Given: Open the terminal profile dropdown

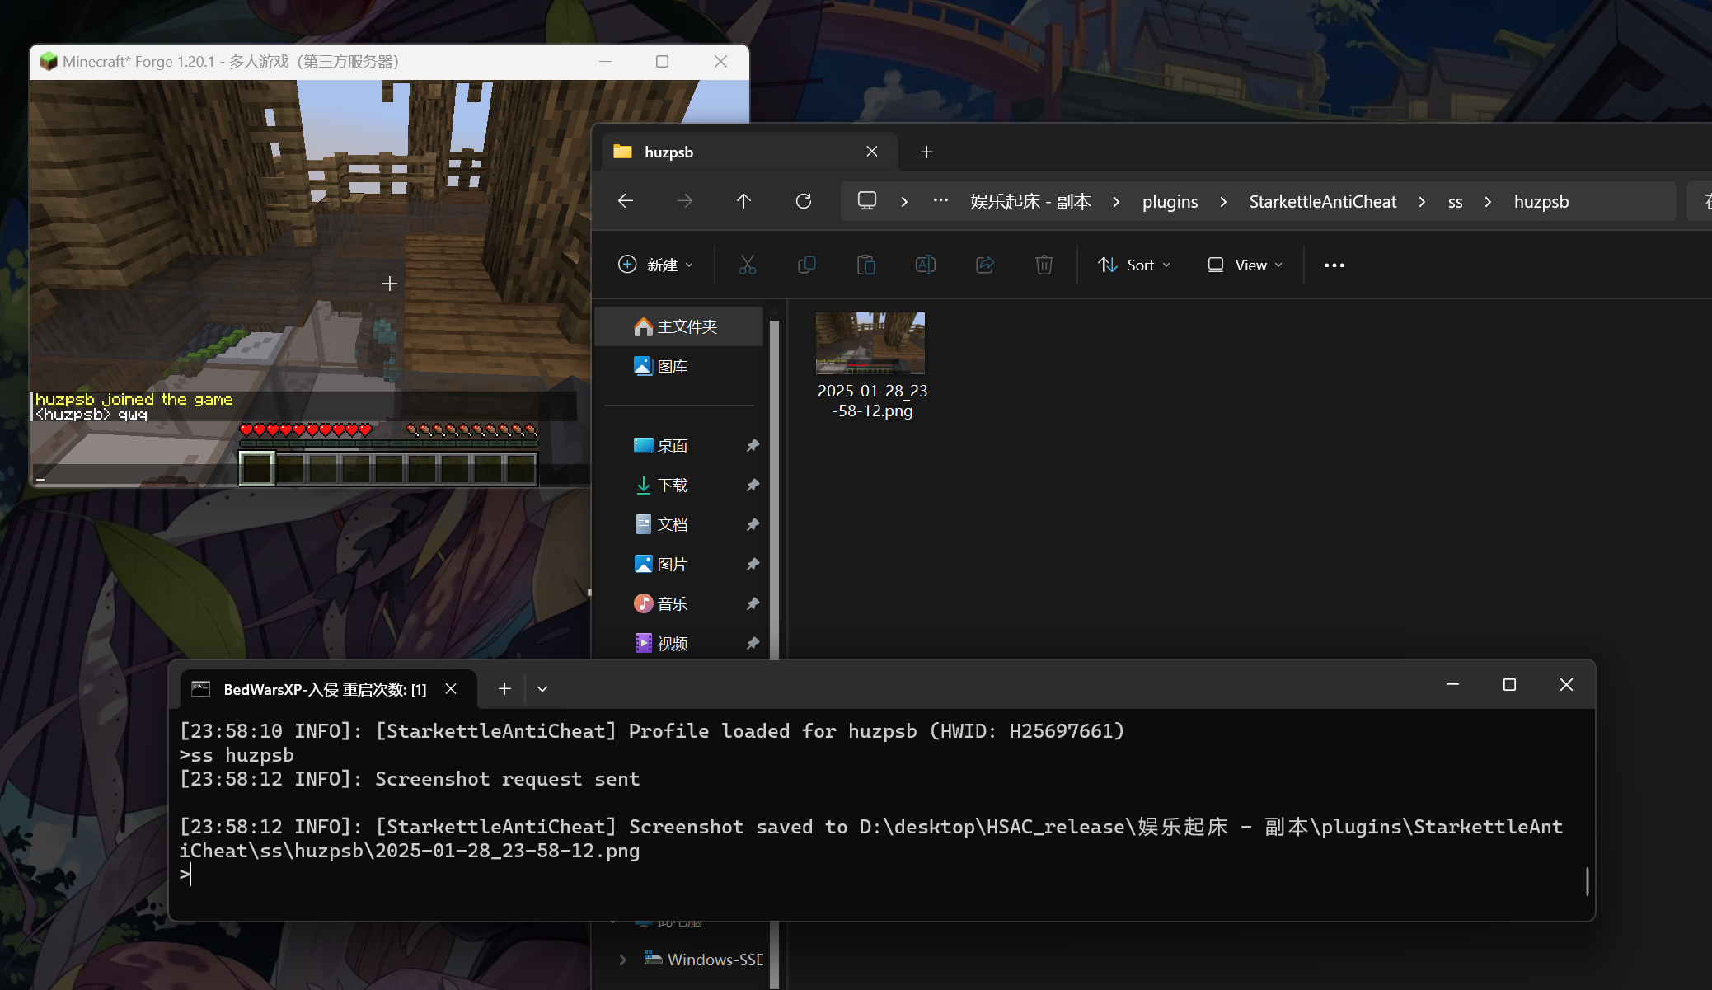Looking at the screenshot, I should 542,689.
